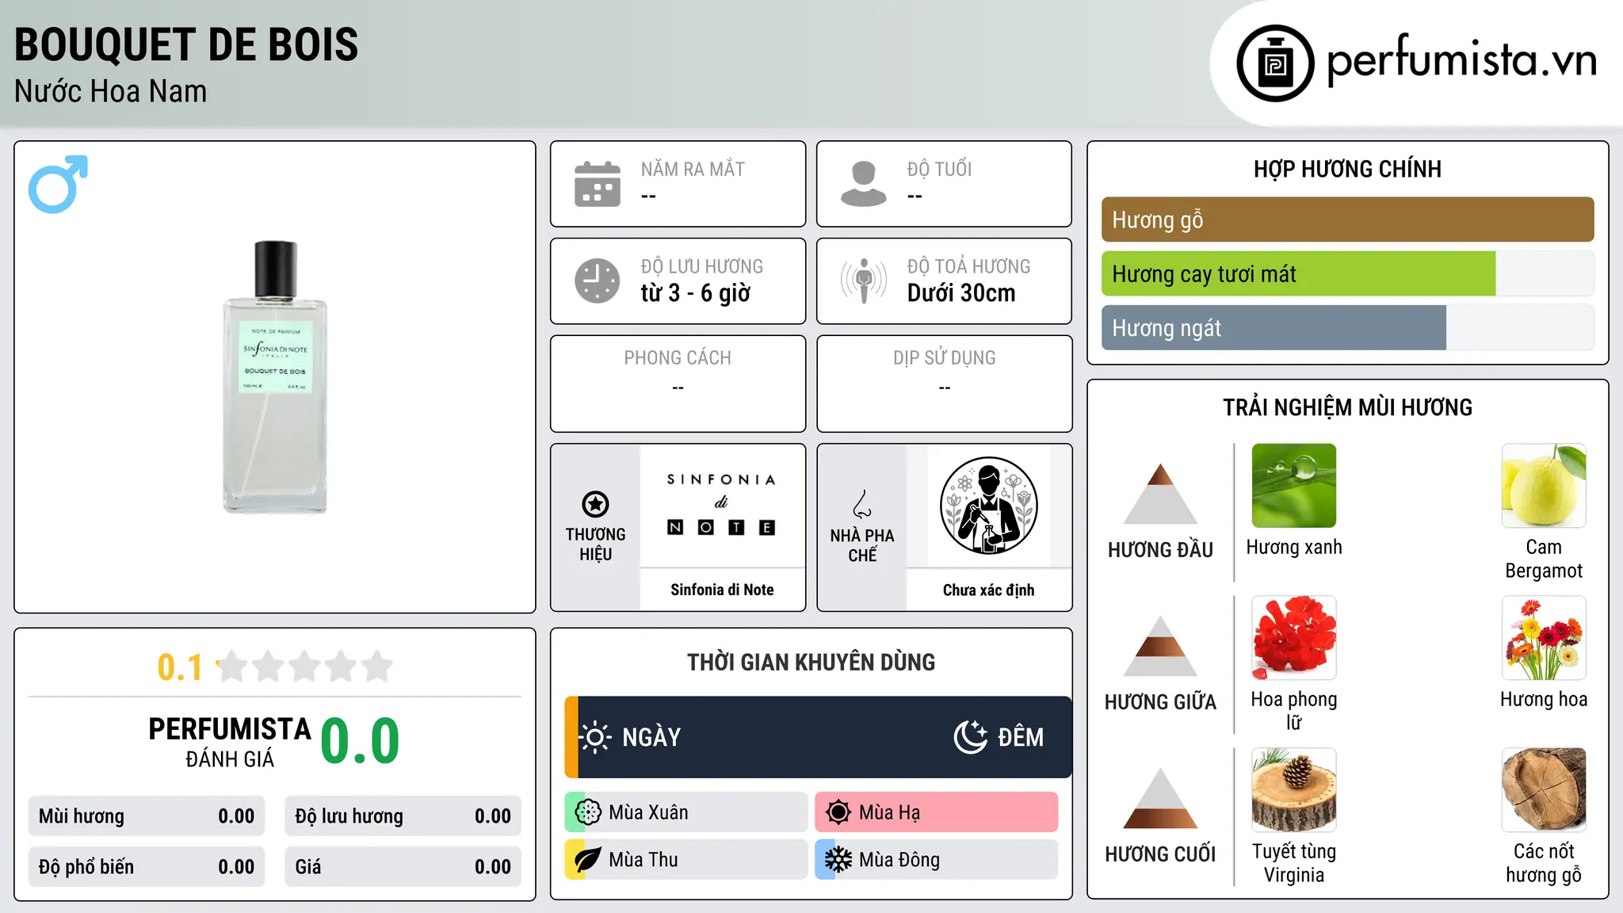Click the Hương gỗ accord bar

tap(1347, 220)
